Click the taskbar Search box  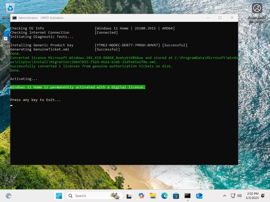[94, 196]
